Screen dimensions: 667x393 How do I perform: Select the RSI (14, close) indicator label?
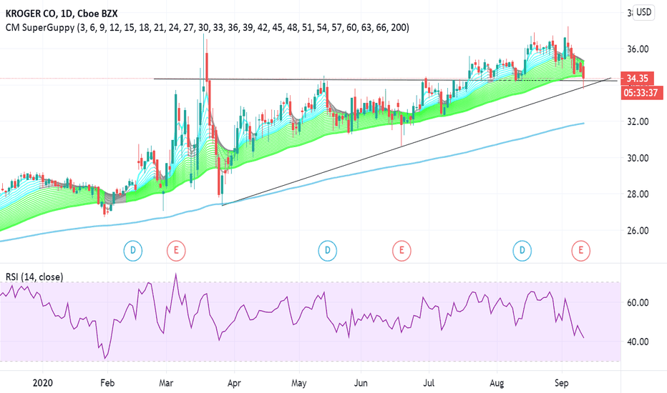click(34, 277)
